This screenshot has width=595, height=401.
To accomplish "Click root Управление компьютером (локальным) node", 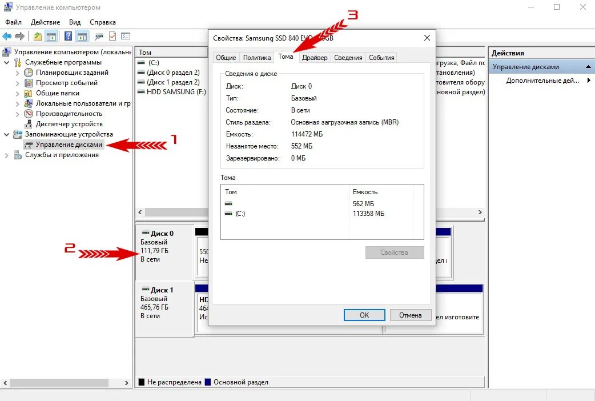I will coord(73,52).
